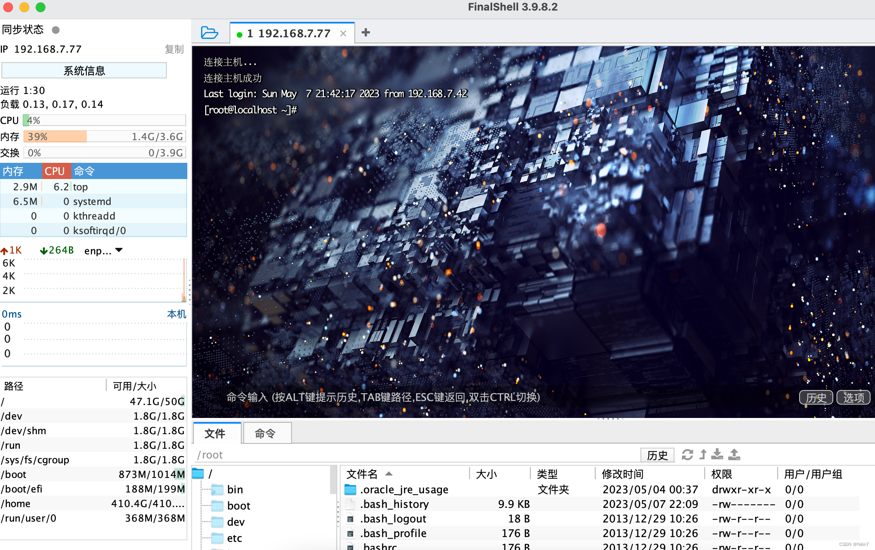Open file path 历史 button
875x550 pixels.
pos(657,455)
